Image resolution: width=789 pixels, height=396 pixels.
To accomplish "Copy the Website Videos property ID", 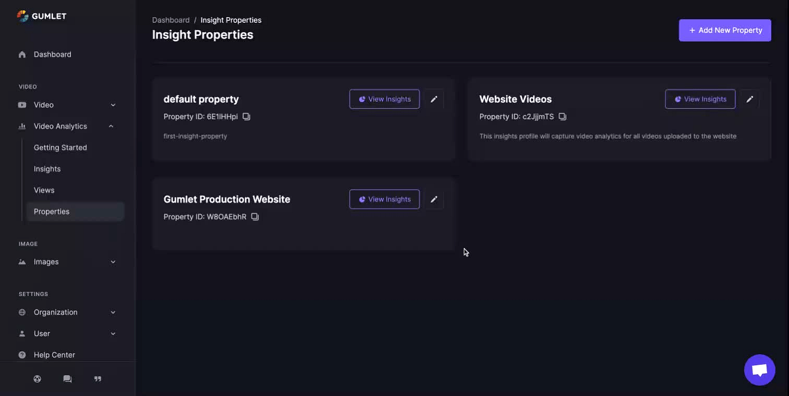I will click(x=562, y=117).
